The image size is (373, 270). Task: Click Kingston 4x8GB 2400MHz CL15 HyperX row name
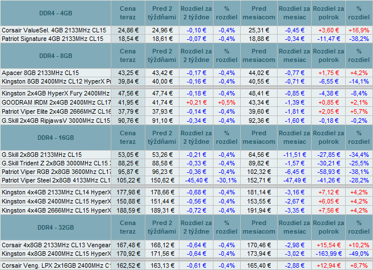pos(56,254)
